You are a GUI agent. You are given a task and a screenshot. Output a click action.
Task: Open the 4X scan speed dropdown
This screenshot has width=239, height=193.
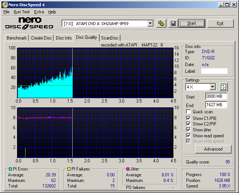(212, 87)
